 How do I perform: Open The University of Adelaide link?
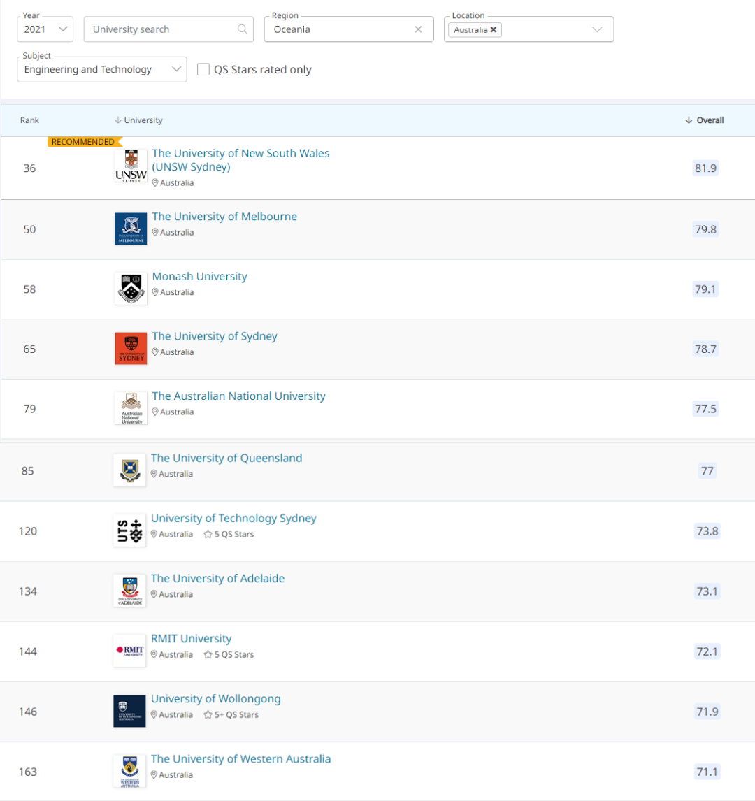tap(217, 578)
